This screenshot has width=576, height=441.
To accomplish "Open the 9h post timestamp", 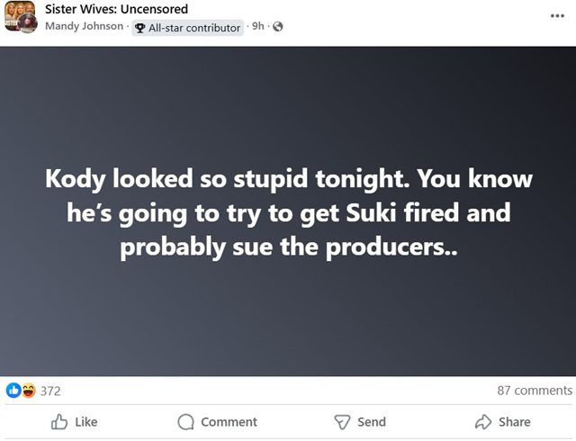I will [x=258, y=27].
